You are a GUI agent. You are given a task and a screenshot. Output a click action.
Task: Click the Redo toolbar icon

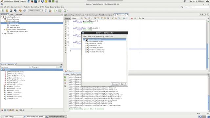tap(24, 10)
